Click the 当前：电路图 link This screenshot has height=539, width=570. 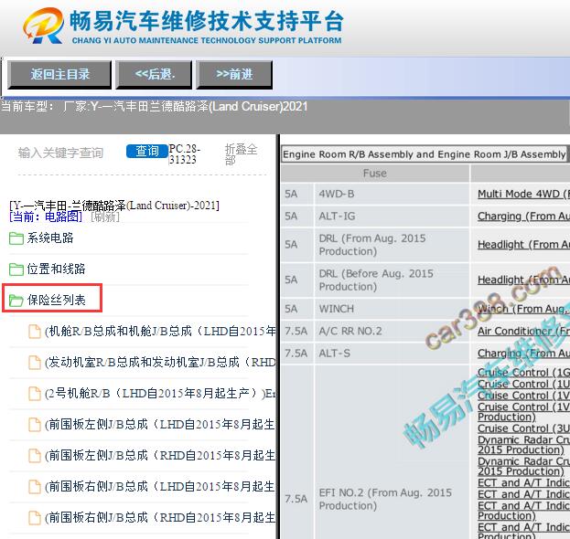point(46,217)
